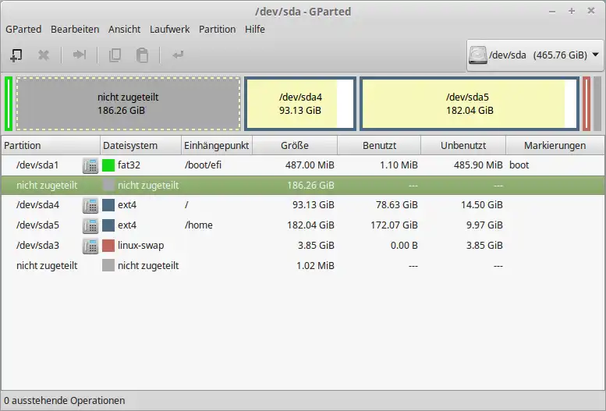The width and height of the screenshot is (606, 411).
Task: Click the 0.00 B used cell
Action: pyautogui.click(x=404, y=246)
